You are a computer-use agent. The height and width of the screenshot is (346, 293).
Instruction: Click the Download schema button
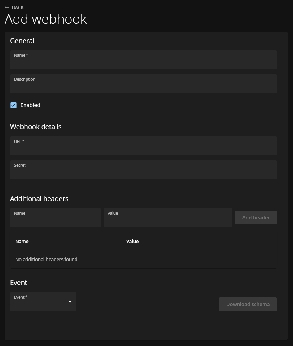tap(248, 304)
